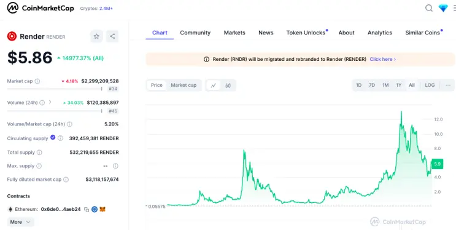Click the Cryptos 2.4M+ link
Image resolution: width=456 pixels, height=230 pixels.
point(96,9)
